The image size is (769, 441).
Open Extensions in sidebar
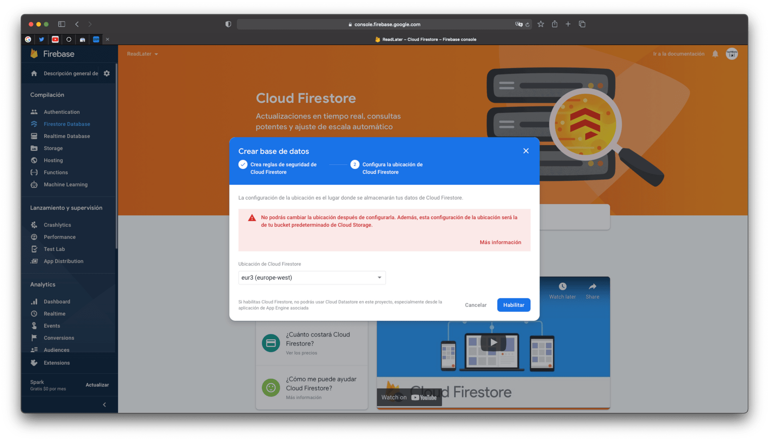click(57, 363)
